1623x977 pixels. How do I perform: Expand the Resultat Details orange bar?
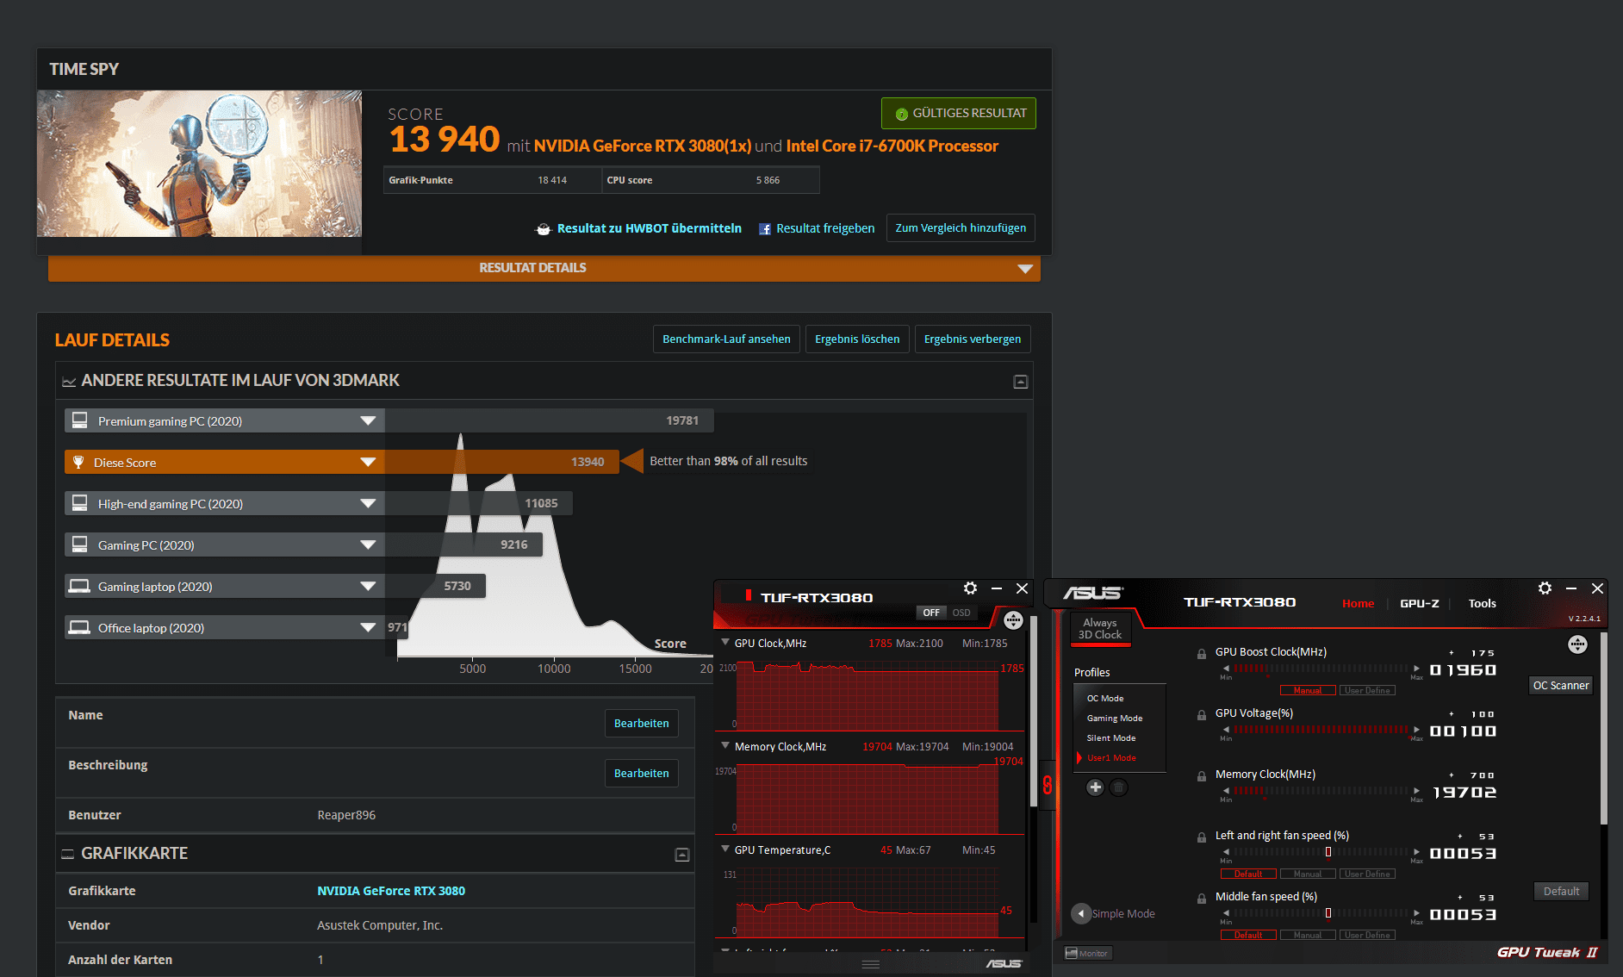[x=544, y=268]
